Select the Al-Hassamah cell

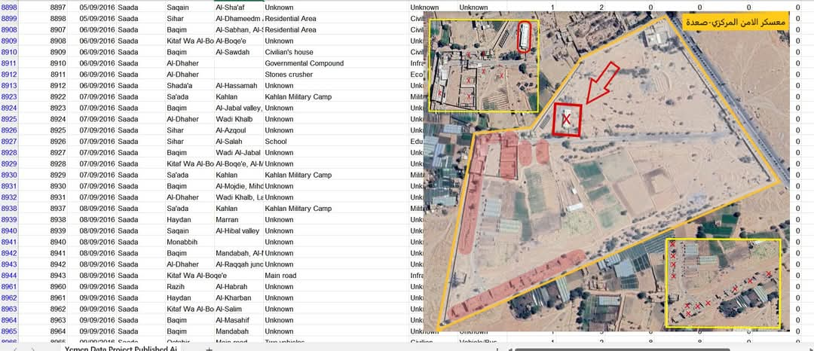(x=237, y=86)
